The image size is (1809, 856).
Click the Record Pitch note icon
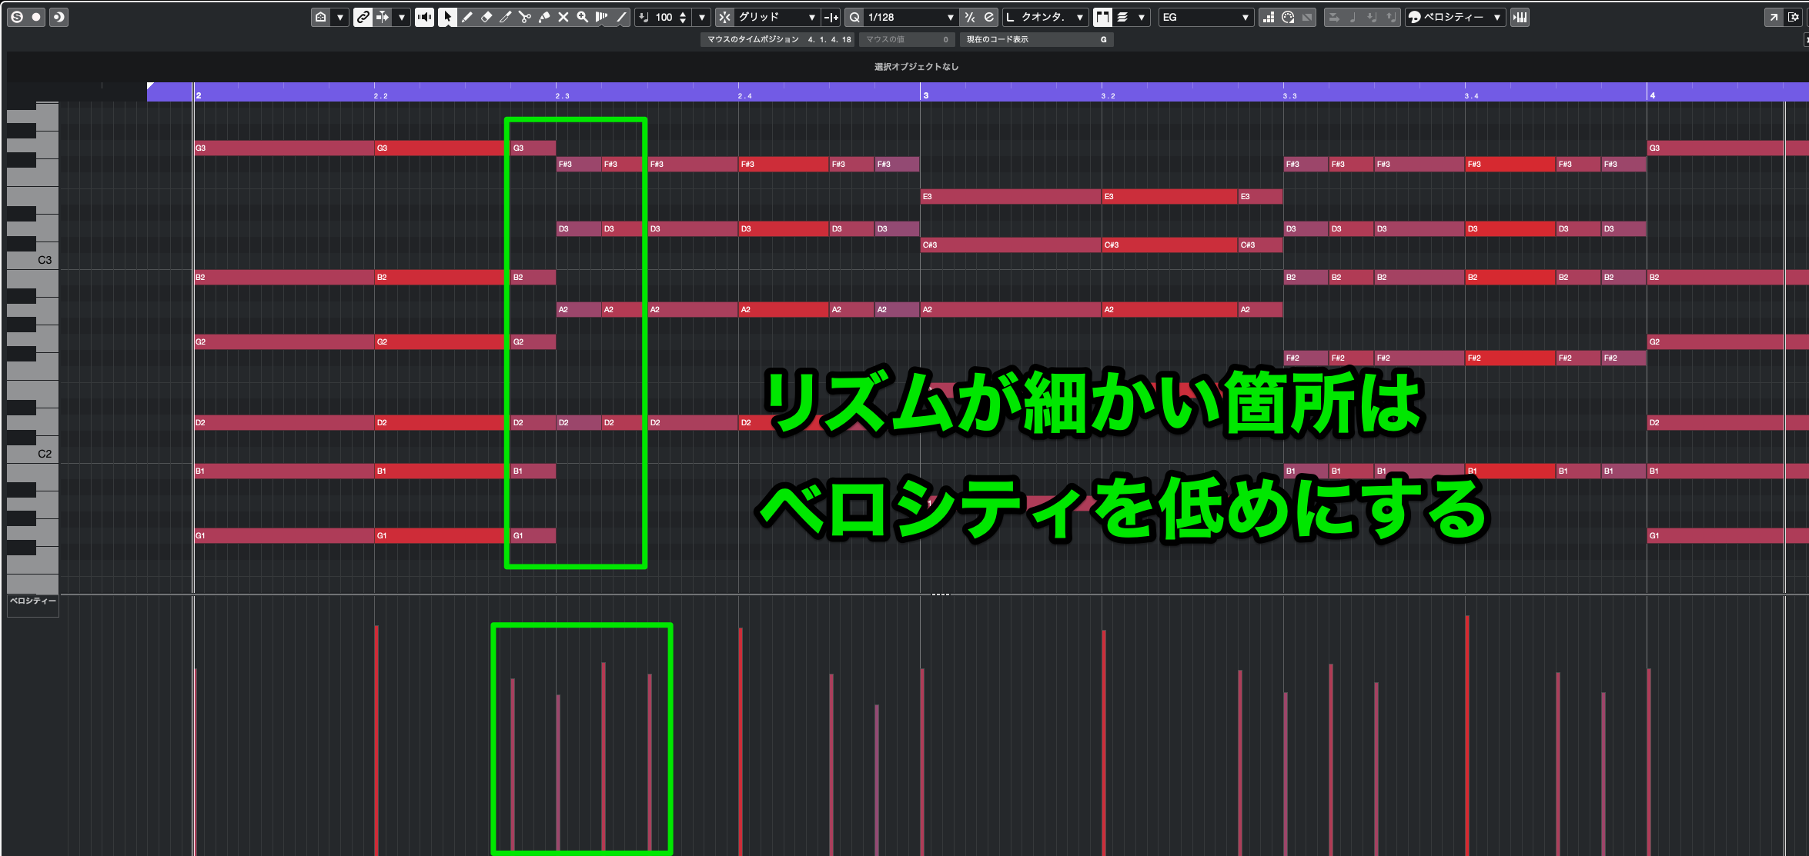pos(1353,17)
